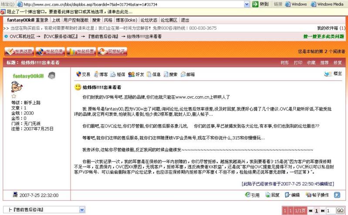Viewport: 348px width, 215px height.
Task: Click 发表话题 new topic button
Action: coord(19,51)
